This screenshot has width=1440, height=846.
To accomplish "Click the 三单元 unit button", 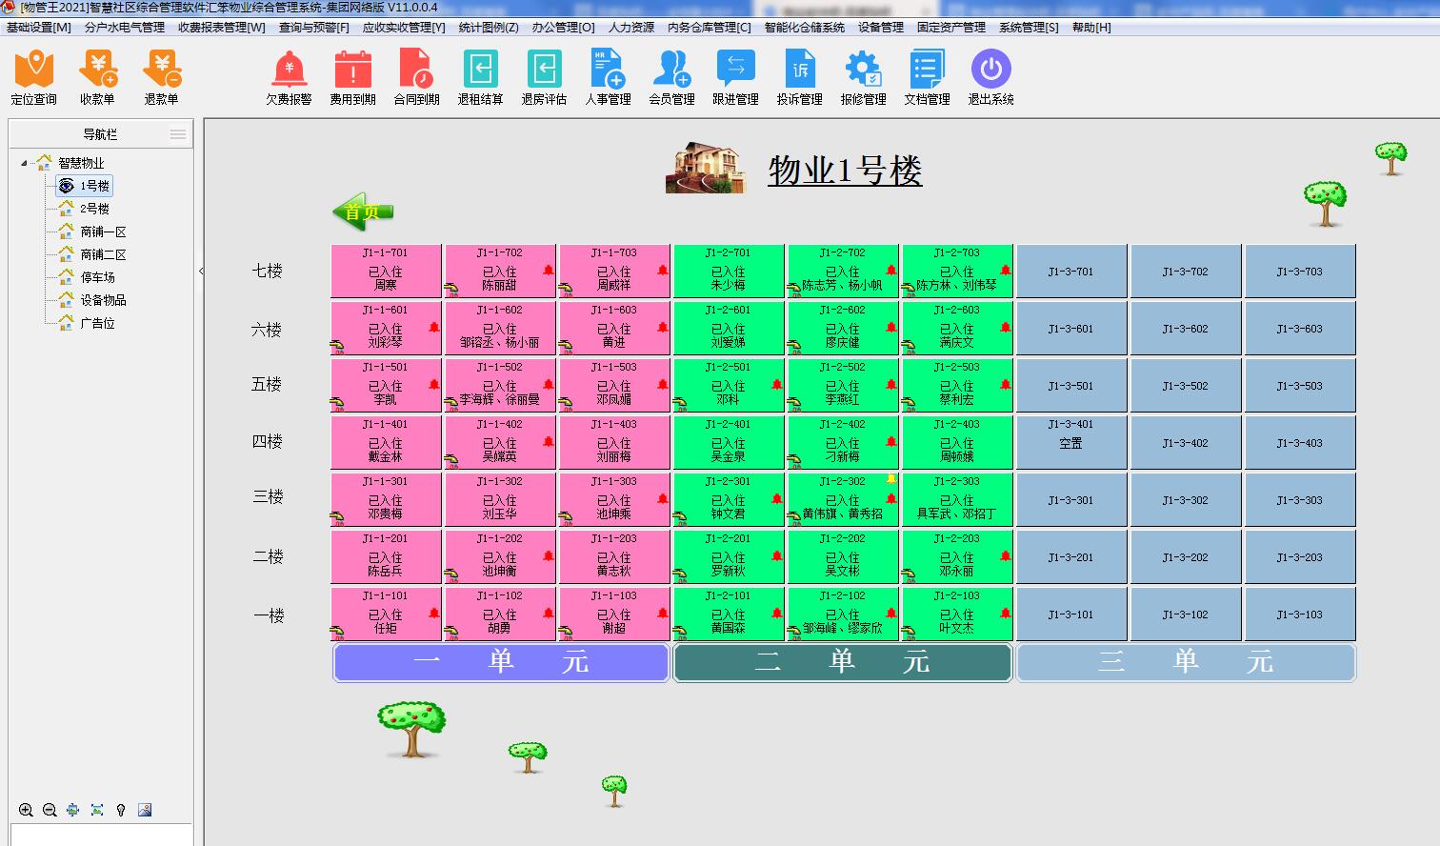I will tap(1186, 662).
